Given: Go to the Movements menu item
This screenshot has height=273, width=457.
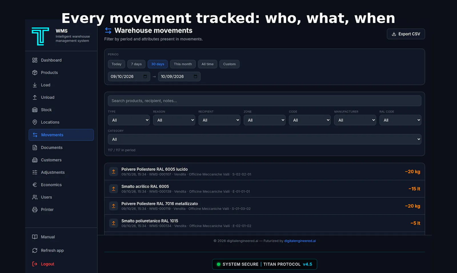Looking at the screenshot, I should pyautogui.click(x=61, y=135).
